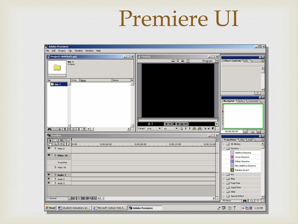Select the Range Select marquee tool
The height and width of the screenshot is (224, 298).
tap(55, 141)
